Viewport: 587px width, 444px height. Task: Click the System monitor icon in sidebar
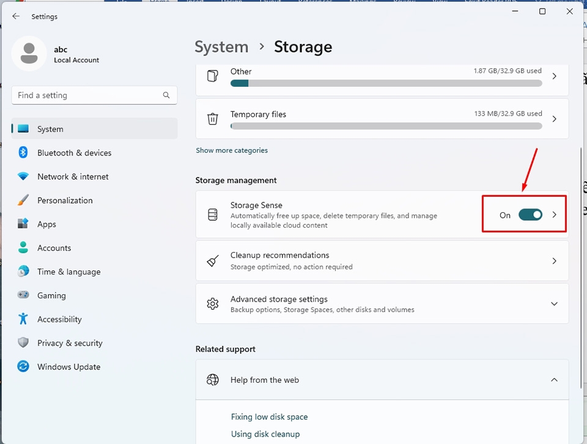pyautogui.click(x=23, y=129)
